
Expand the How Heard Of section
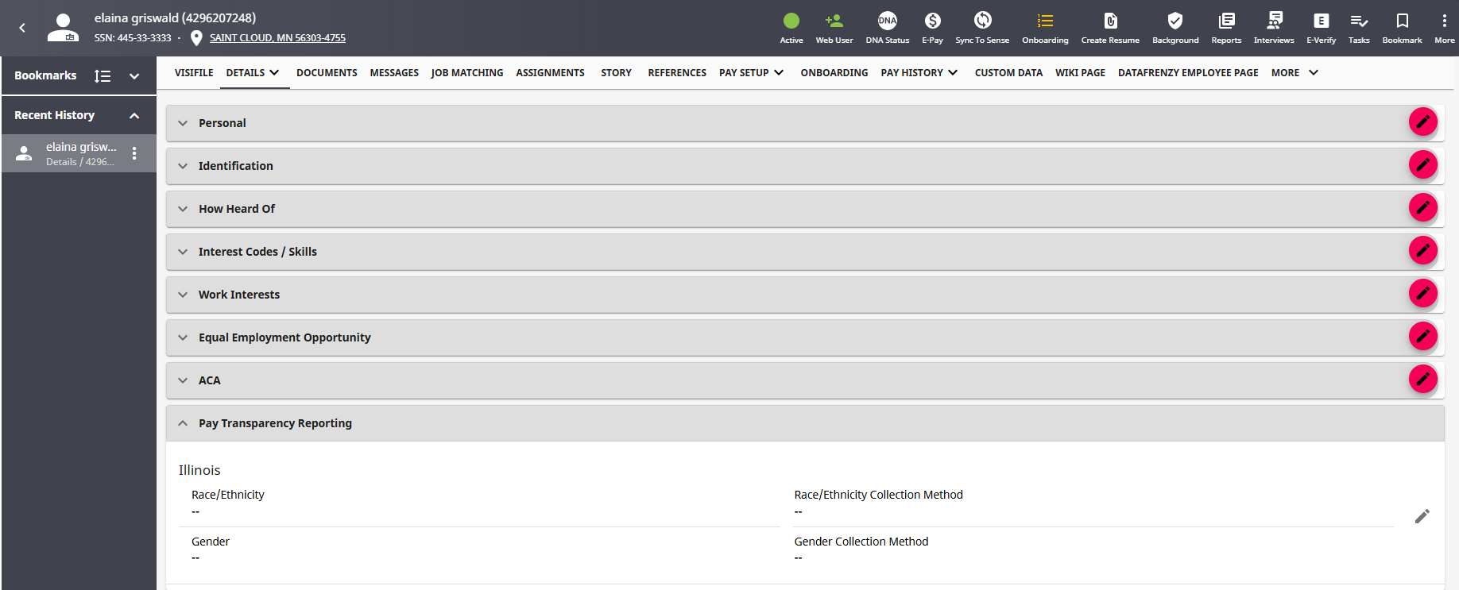coord(183,209)
